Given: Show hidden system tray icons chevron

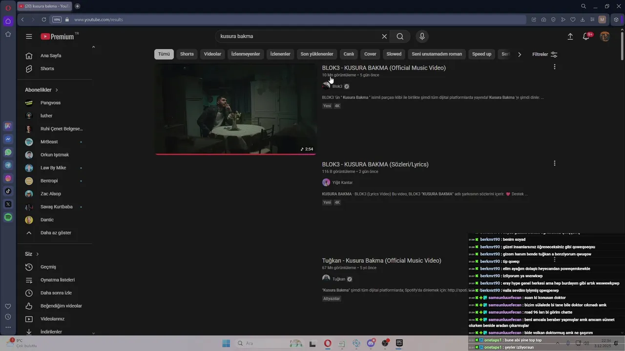Looking at the screenshot, I should click(558, 343).
